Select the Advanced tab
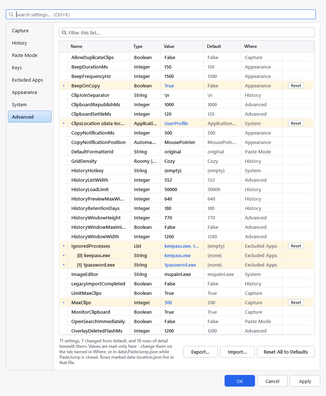The height and width of the screenshot is (396, 326). pyautogui.click(x=30, y=117)
